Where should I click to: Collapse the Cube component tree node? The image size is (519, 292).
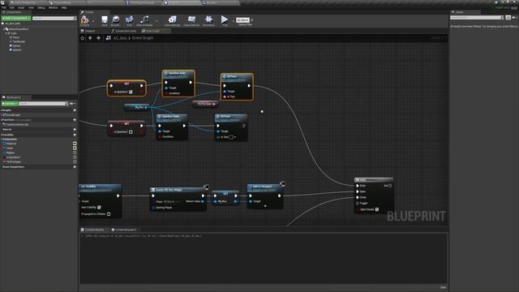(6, 33)
